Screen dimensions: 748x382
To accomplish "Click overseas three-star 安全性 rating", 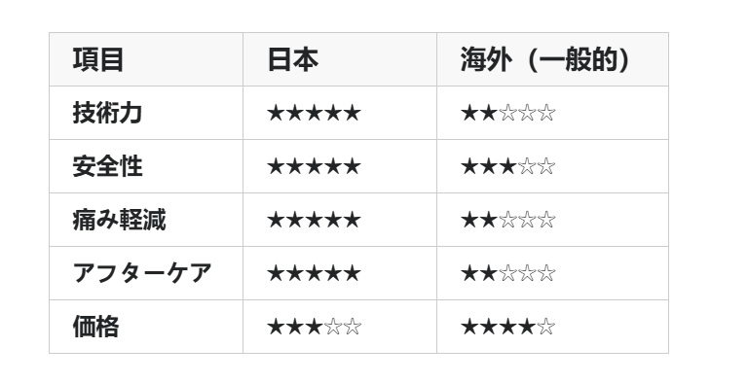I will click(507, 167).
